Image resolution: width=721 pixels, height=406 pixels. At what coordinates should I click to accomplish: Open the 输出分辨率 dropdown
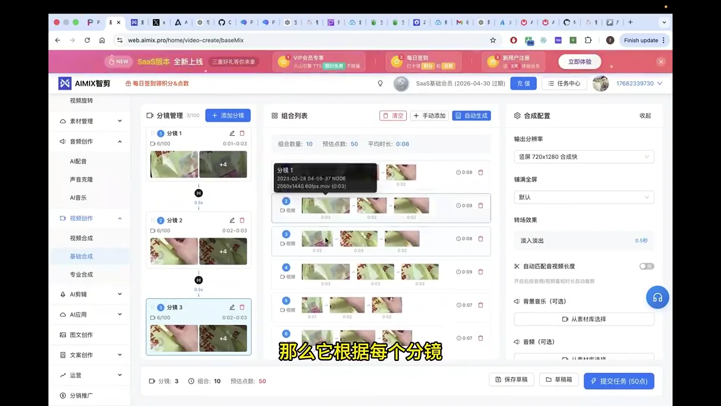click(x=584, y=157)
